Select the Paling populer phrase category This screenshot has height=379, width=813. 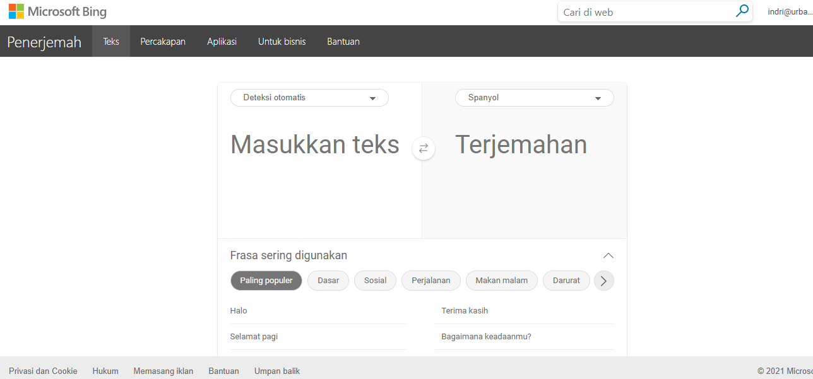tap(266, 281)
